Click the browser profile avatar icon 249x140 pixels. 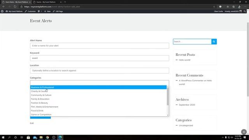pos(239,7)
